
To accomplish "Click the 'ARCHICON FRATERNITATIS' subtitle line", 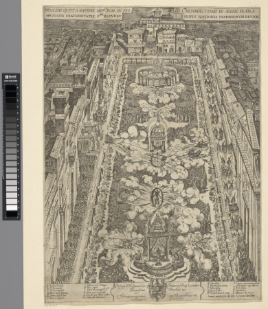I will click(84, 16).
